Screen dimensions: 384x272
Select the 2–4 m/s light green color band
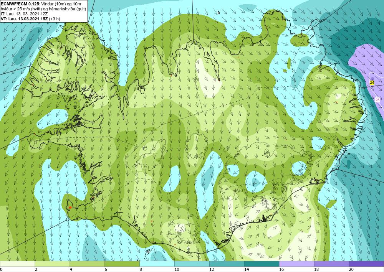(x=52, y=264)
